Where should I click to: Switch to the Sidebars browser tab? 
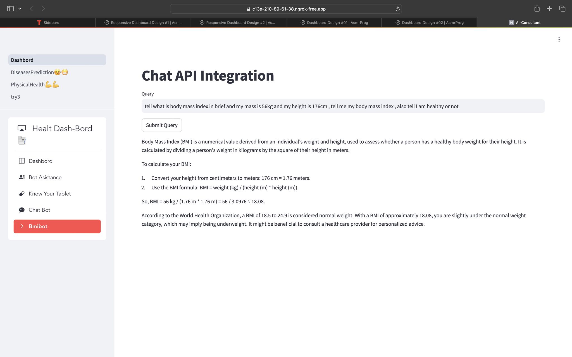(x=48, y=23)
